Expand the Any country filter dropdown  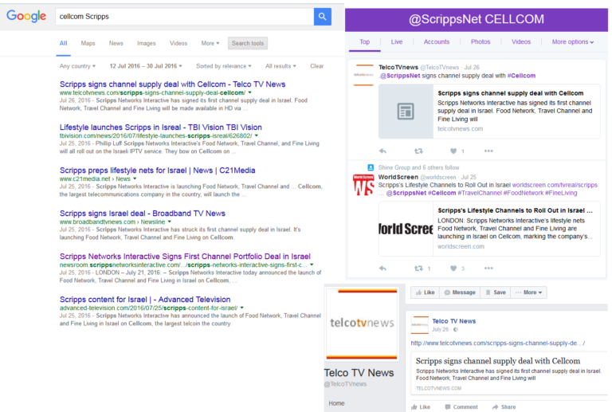pyautogui.click(x=77, y=66)
